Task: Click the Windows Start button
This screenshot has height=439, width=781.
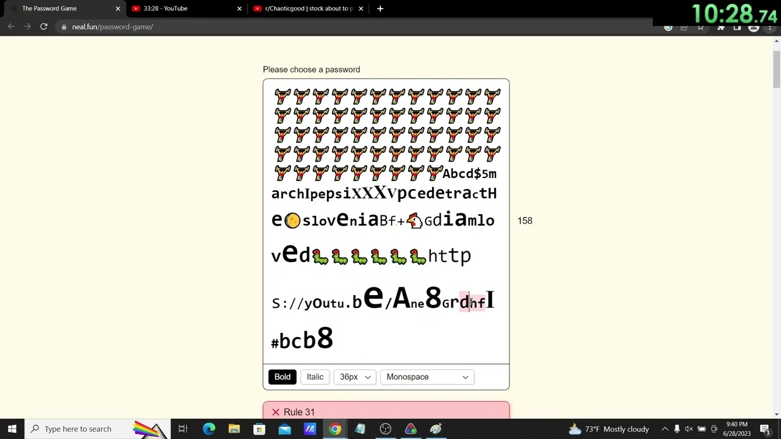Action: [x=12, y=429]
